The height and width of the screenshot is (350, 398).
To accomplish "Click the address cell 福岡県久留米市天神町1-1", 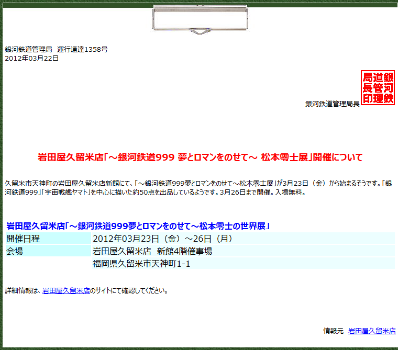I will pyautogui.click(x=243, y=264).
